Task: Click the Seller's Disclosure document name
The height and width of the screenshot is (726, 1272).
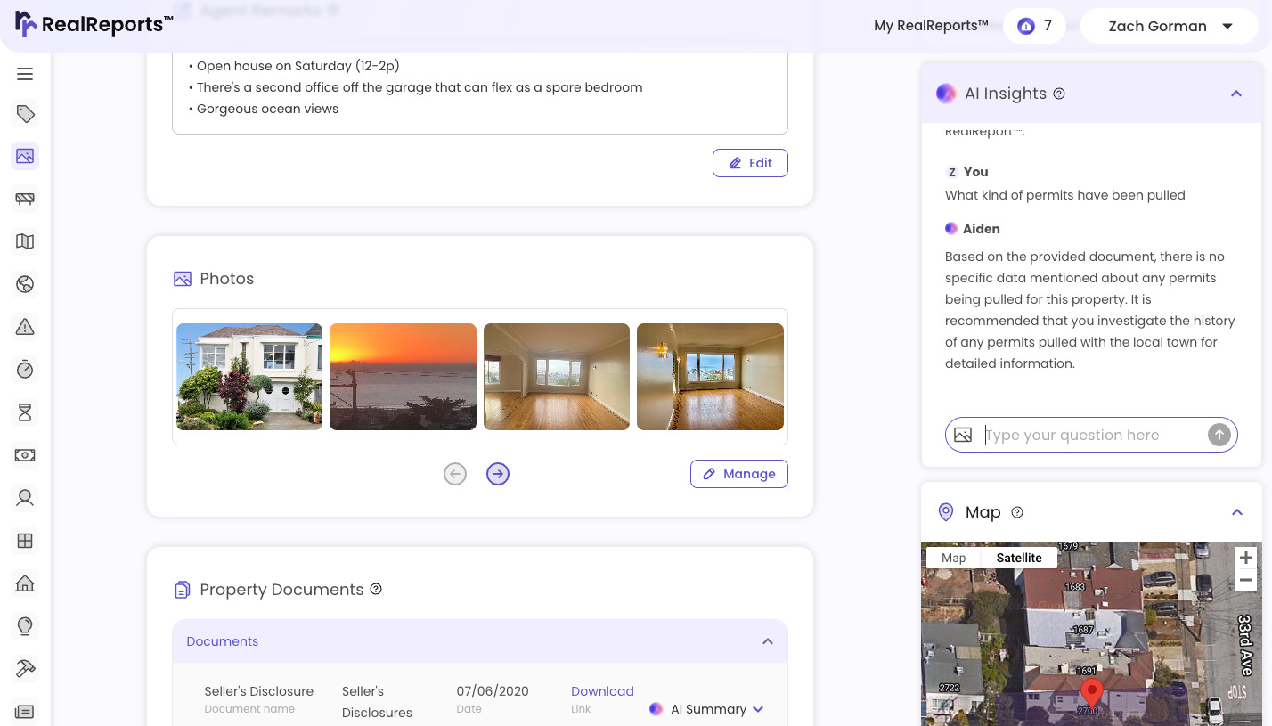Action: (x=259, y=691)
